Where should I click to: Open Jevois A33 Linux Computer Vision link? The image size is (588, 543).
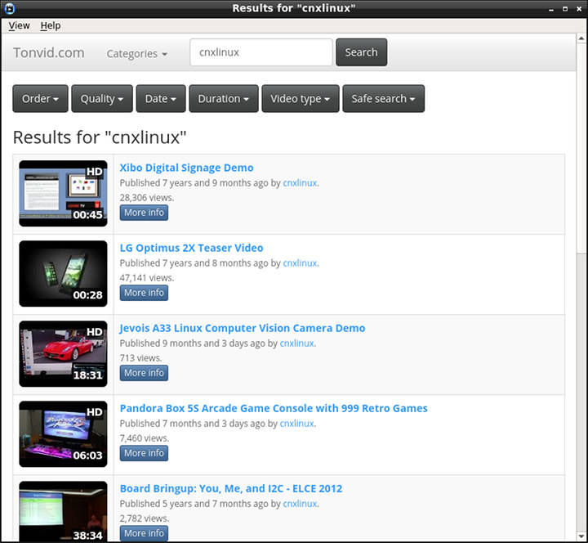(x=243, y=328)
